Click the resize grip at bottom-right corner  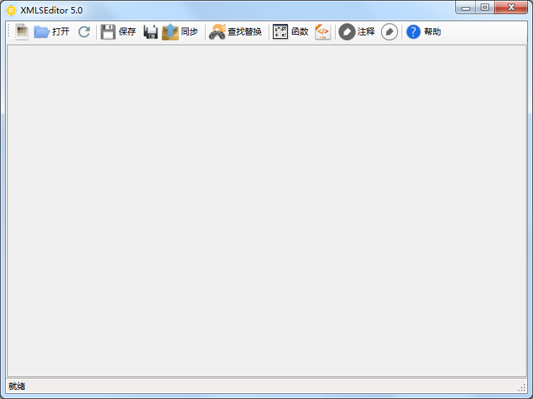[x=522, y=388]
